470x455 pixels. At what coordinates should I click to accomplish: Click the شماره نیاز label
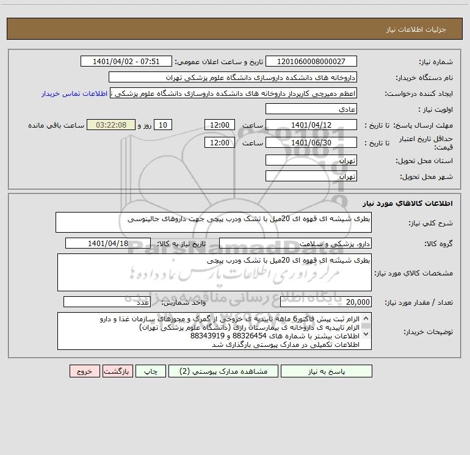point(436,62)
